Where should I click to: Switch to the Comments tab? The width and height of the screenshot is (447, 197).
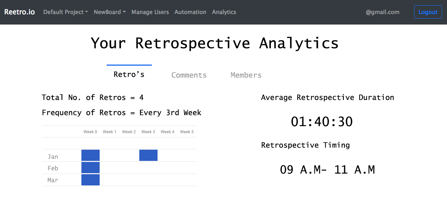[x=189, y=75]
